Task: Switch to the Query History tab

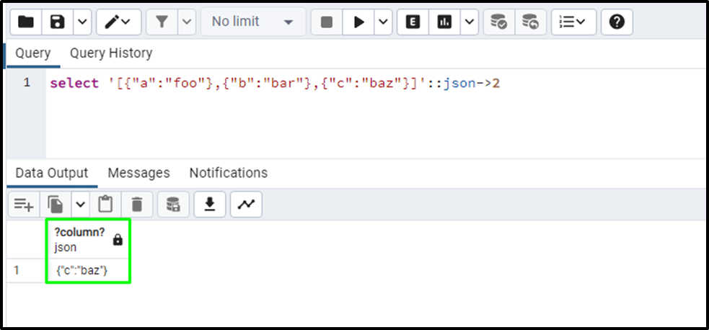Action: (111, 53)
